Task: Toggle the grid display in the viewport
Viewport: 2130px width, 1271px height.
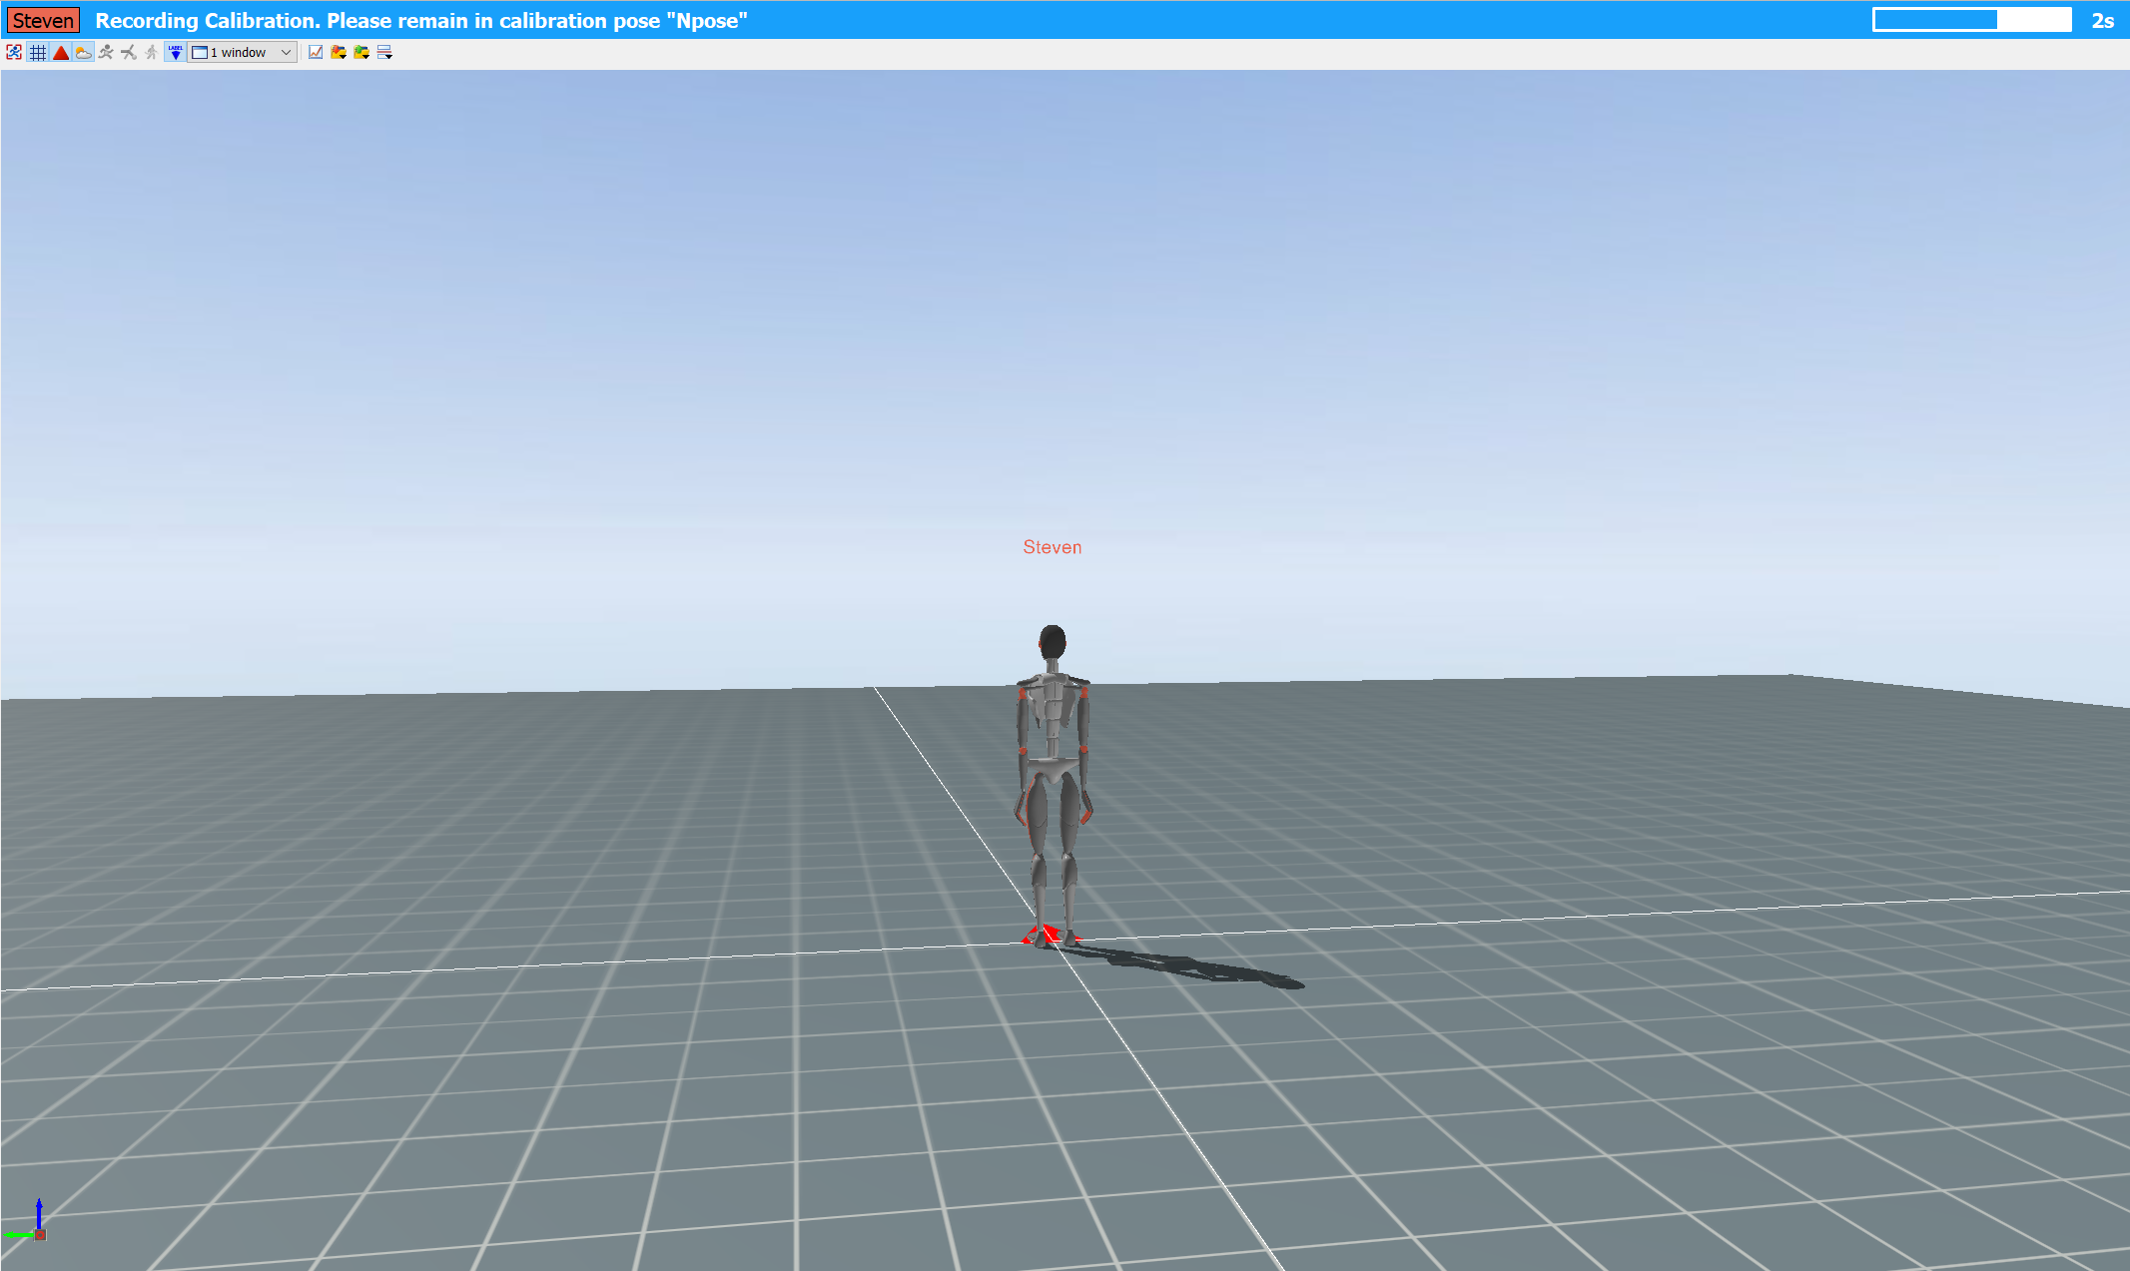Action: 38,52
